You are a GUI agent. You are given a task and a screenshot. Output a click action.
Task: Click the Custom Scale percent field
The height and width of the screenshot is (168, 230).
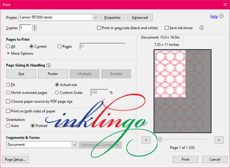(x=99, y=92)
